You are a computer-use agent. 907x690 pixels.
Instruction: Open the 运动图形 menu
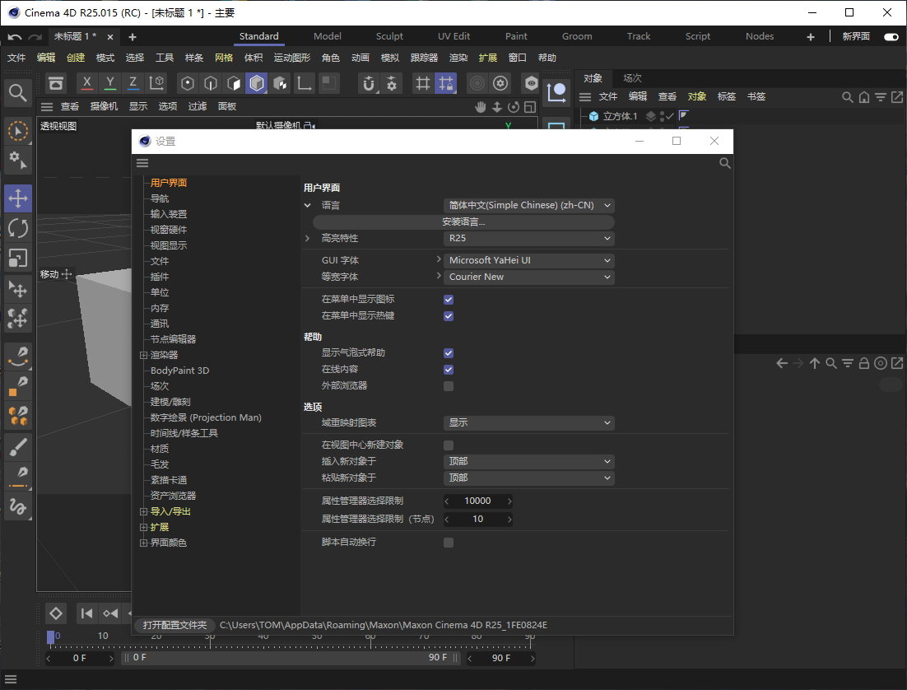tap(291, 58)
